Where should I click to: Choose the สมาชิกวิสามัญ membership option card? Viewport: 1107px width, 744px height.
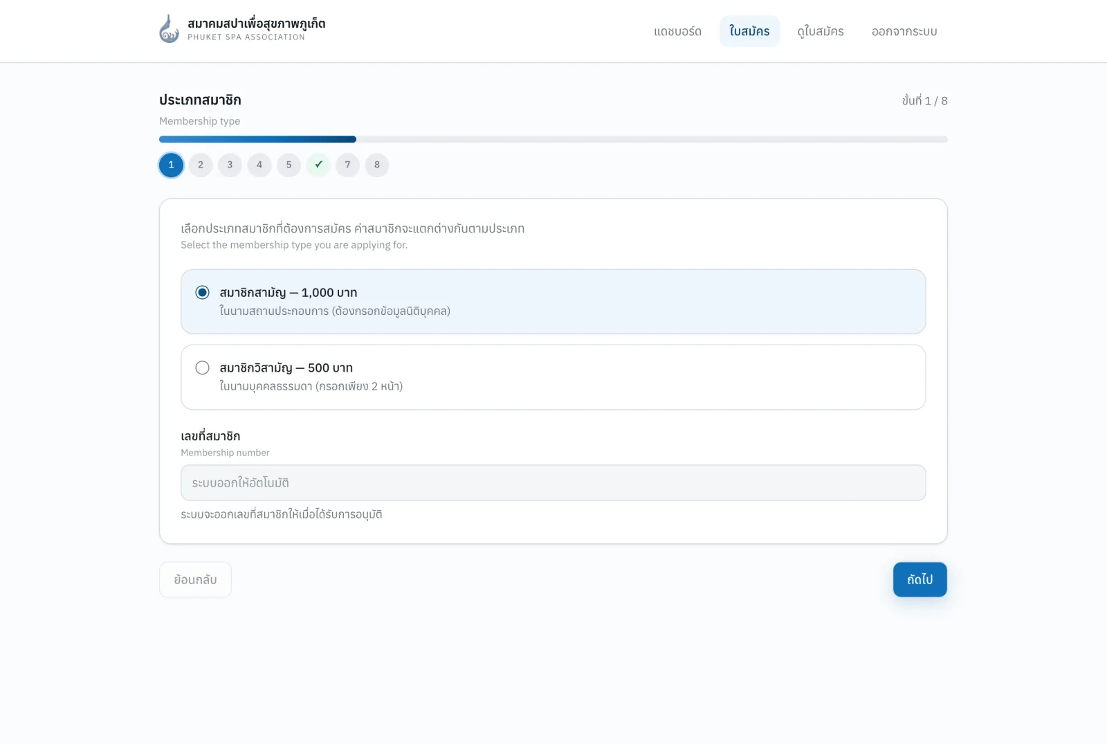point(553,377)
